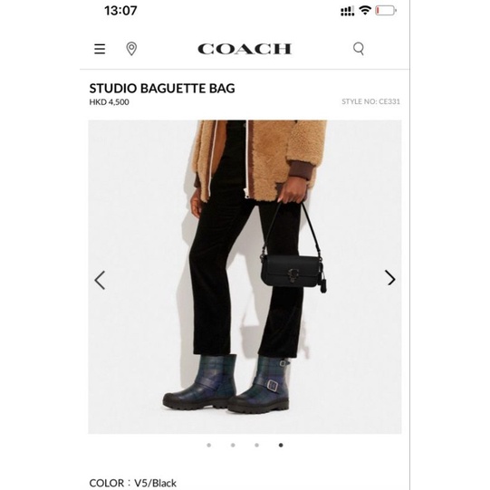Select the second carousel dot
This screenshot has width=490, height=490.
[x=233, y=445]
